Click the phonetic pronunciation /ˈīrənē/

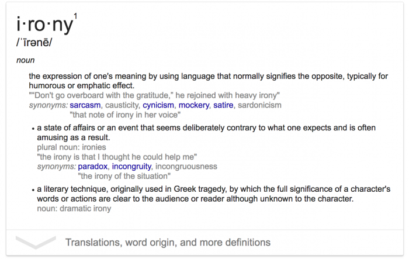point(34,42)
